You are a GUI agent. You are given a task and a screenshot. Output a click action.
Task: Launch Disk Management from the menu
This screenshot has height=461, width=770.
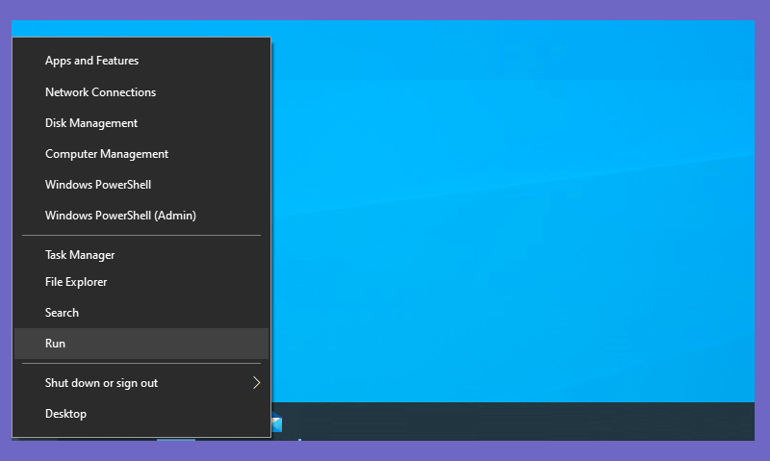(141, 123)
